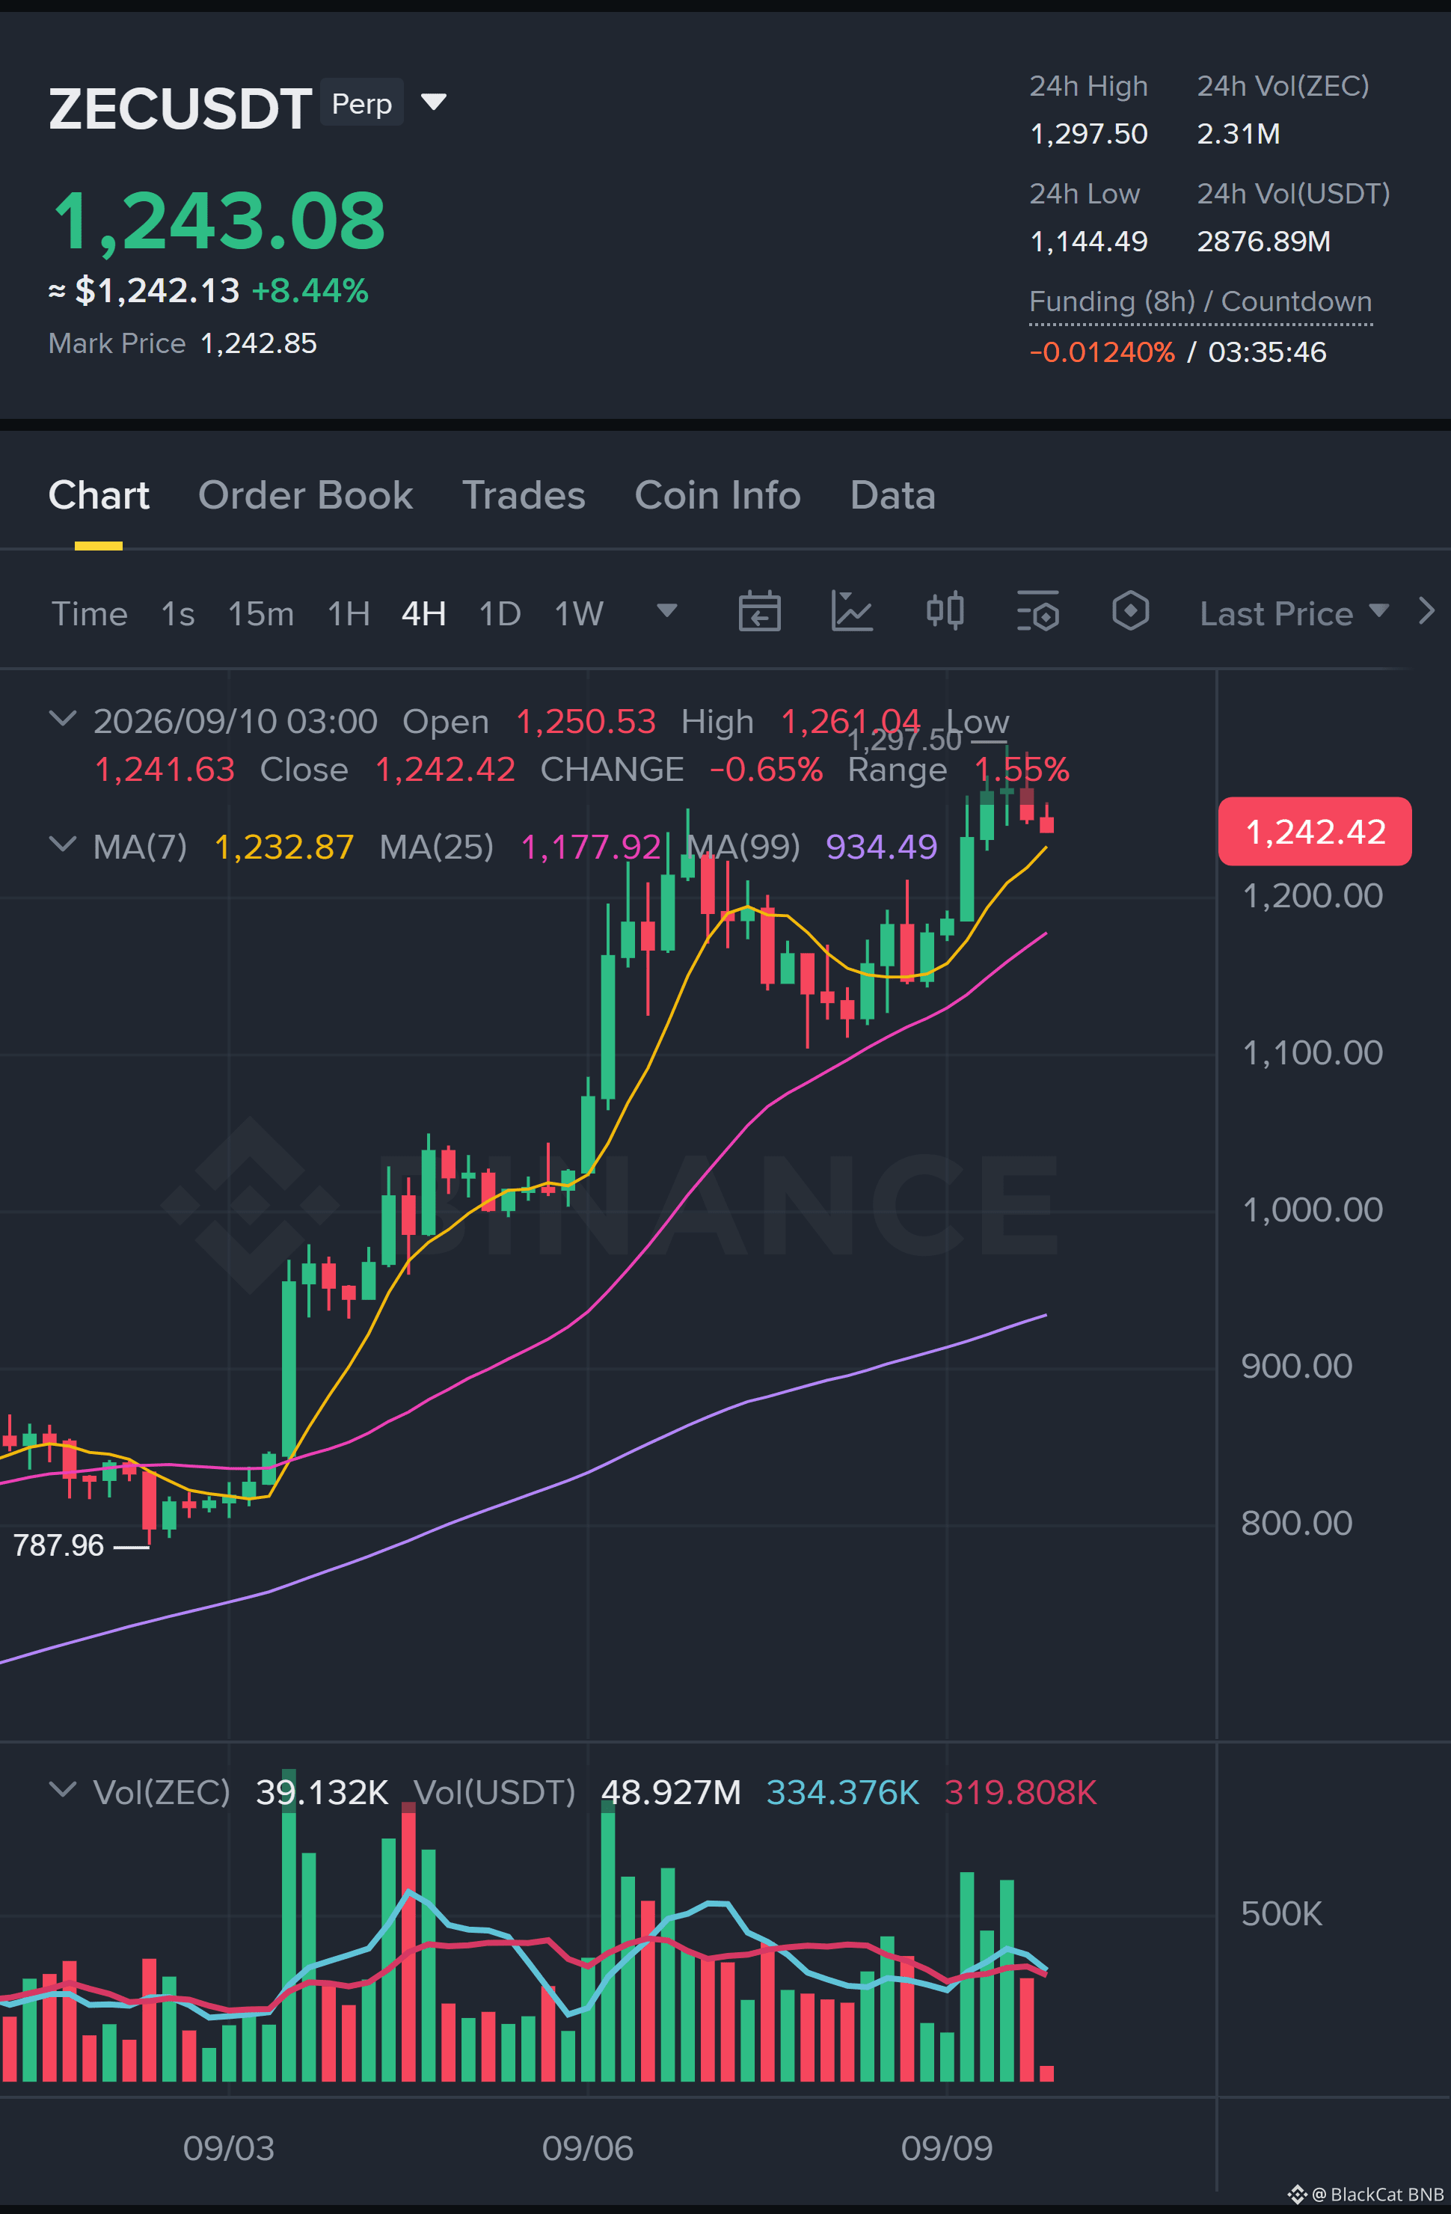Click the hexagon chart tools icon
This screenshot has width=1451, height=2214.
[1130, 612]
